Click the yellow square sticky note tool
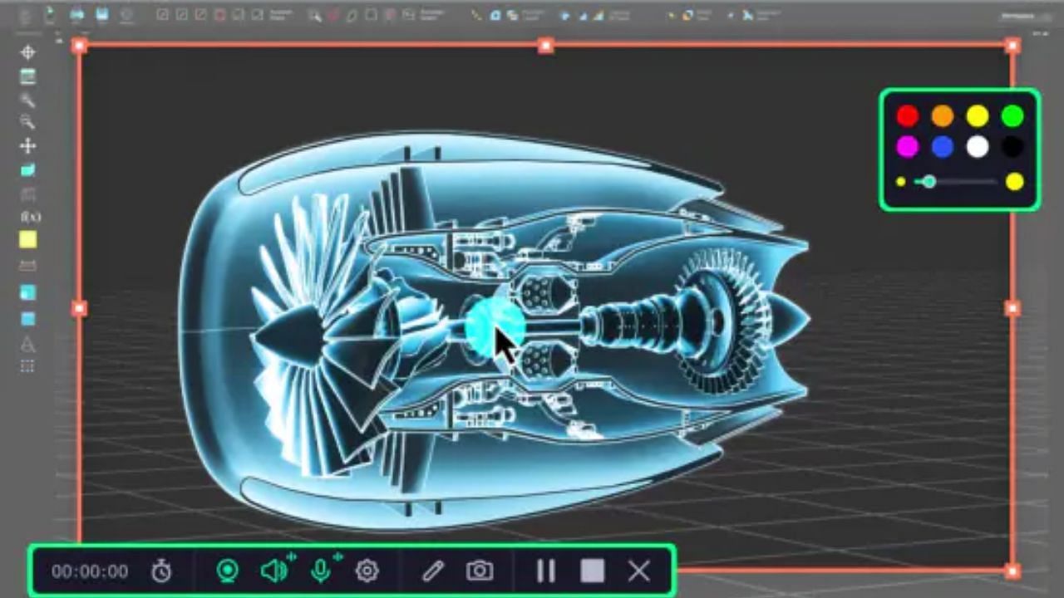Viewport: 1064px width, 598px height. (28, 240)
